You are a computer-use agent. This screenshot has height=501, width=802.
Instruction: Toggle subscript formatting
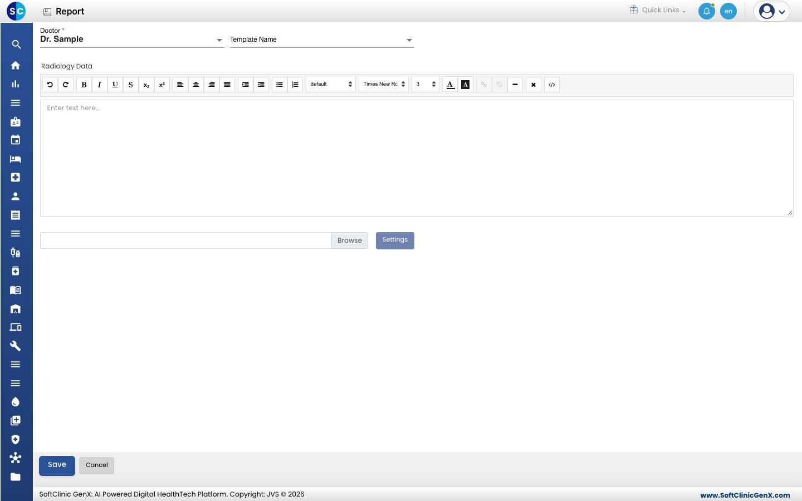146,85
